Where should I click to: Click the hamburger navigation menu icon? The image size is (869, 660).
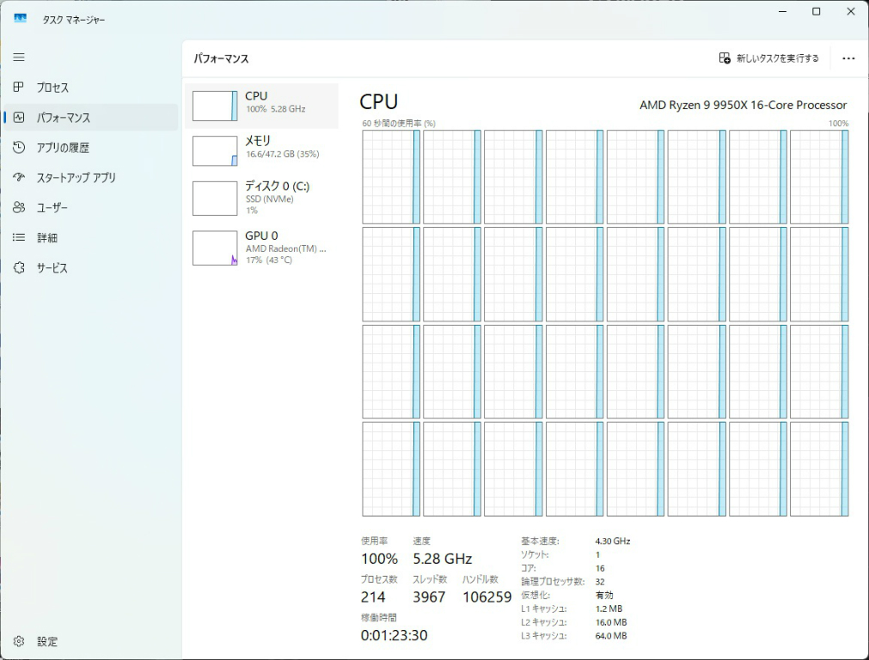click(x=19, y=58)
